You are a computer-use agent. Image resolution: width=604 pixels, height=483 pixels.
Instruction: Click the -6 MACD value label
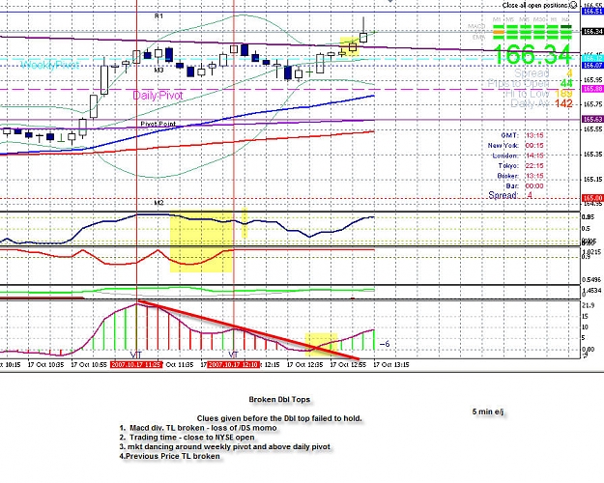coord(385,344)
